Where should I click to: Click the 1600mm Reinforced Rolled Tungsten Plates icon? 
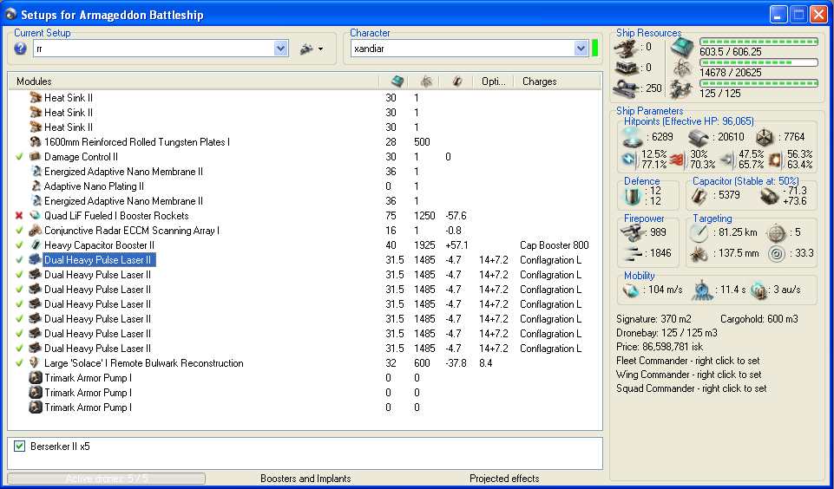pos(36,142)
